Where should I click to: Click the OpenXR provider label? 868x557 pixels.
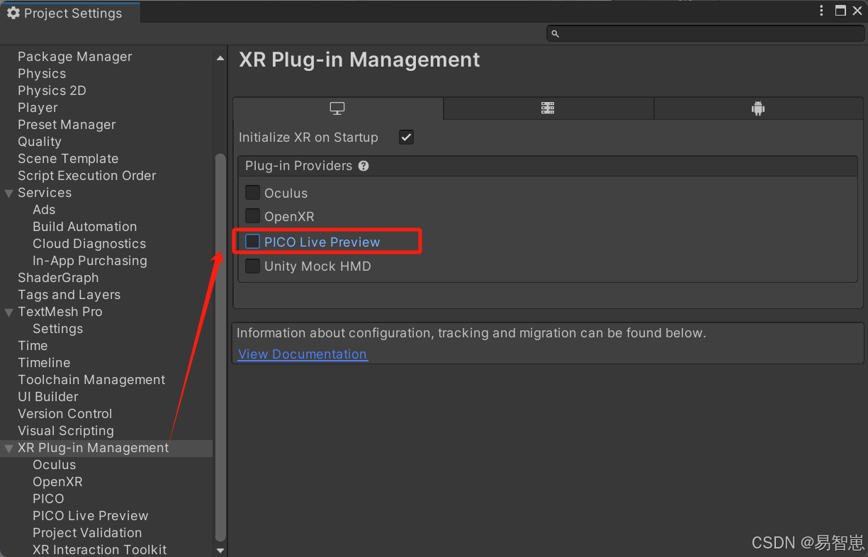(x=289, y=217)
